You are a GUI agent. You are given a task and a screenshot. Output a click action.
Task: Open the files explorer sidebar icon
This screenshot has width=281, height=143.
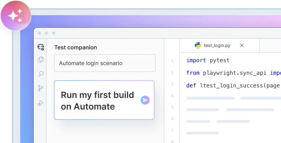click(x=41, y=60)
